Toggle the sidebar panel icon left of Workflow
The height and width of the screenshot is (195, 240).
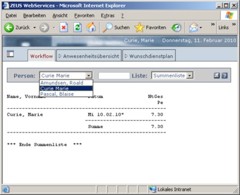(10, 54)
